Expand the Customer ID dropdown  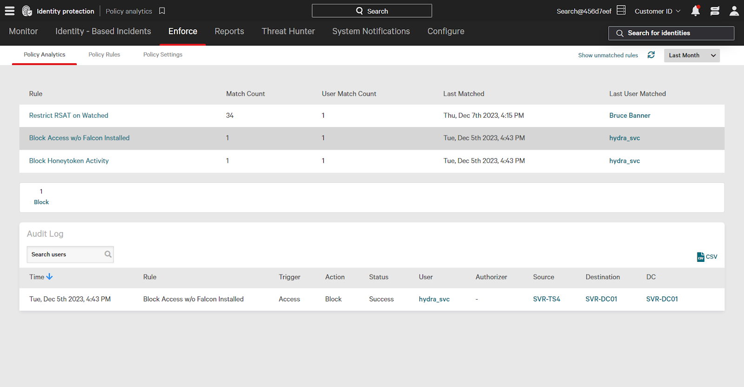point(658,11)
